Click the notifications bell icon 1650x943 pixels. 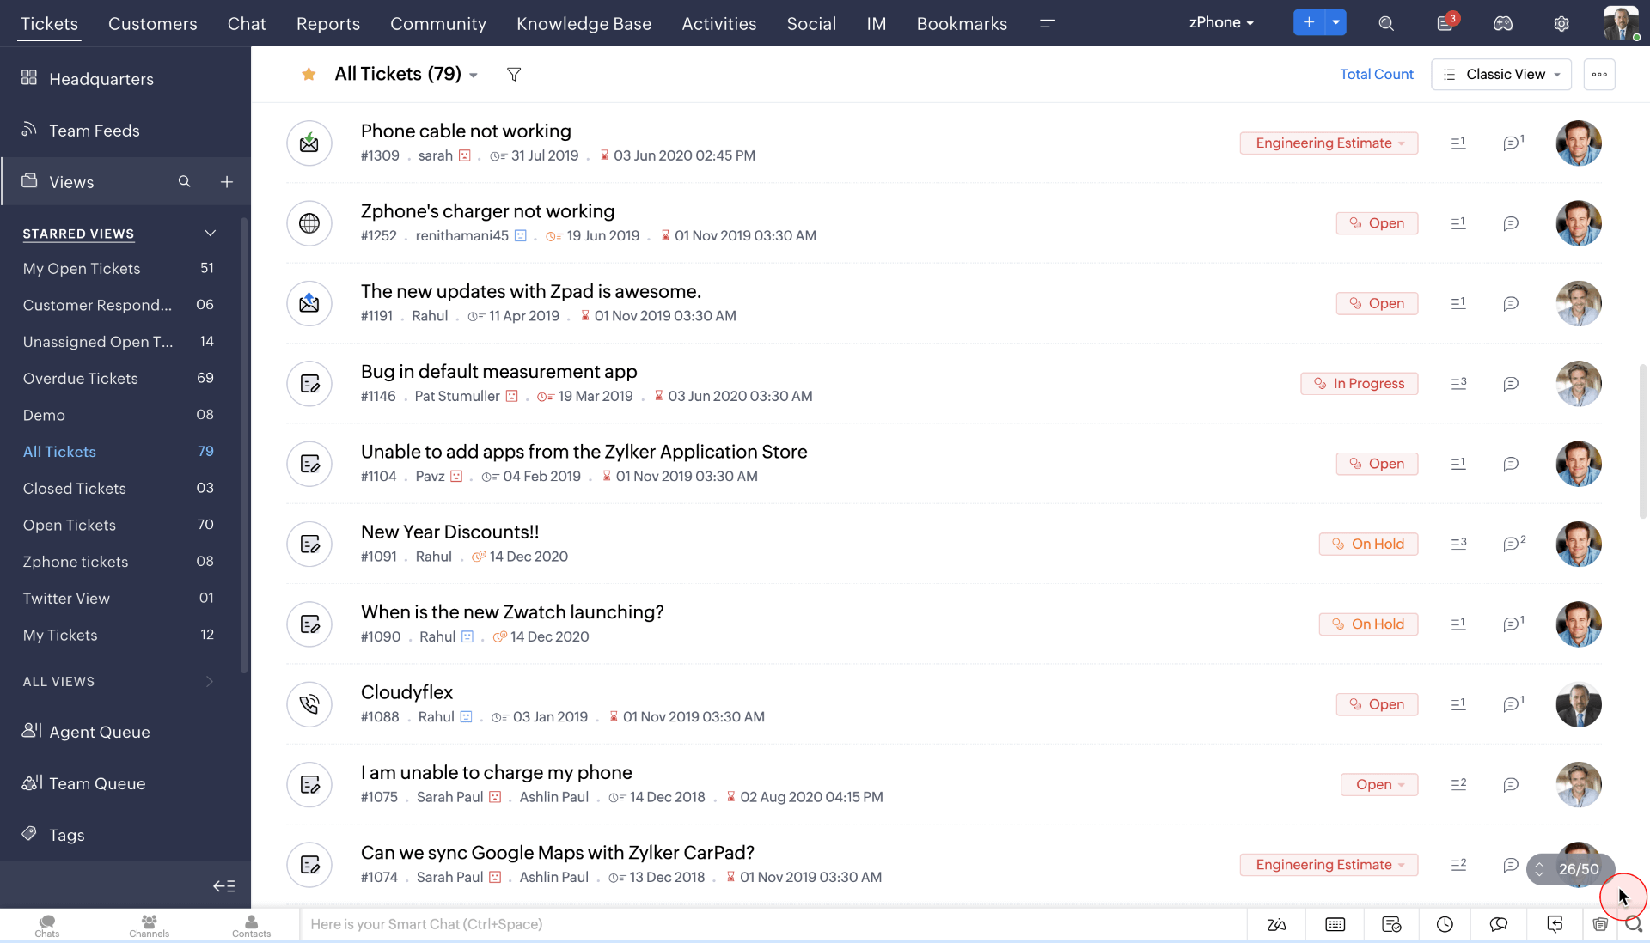point(1445,22)
